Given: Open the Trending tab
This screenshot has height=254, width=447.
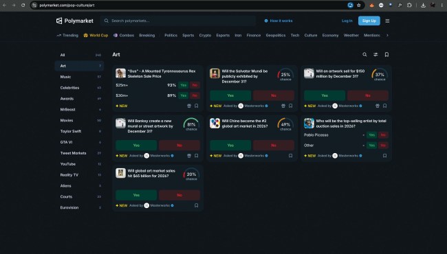Looking at the screenshot, I should pyautogui.click(x=67, y=35).
